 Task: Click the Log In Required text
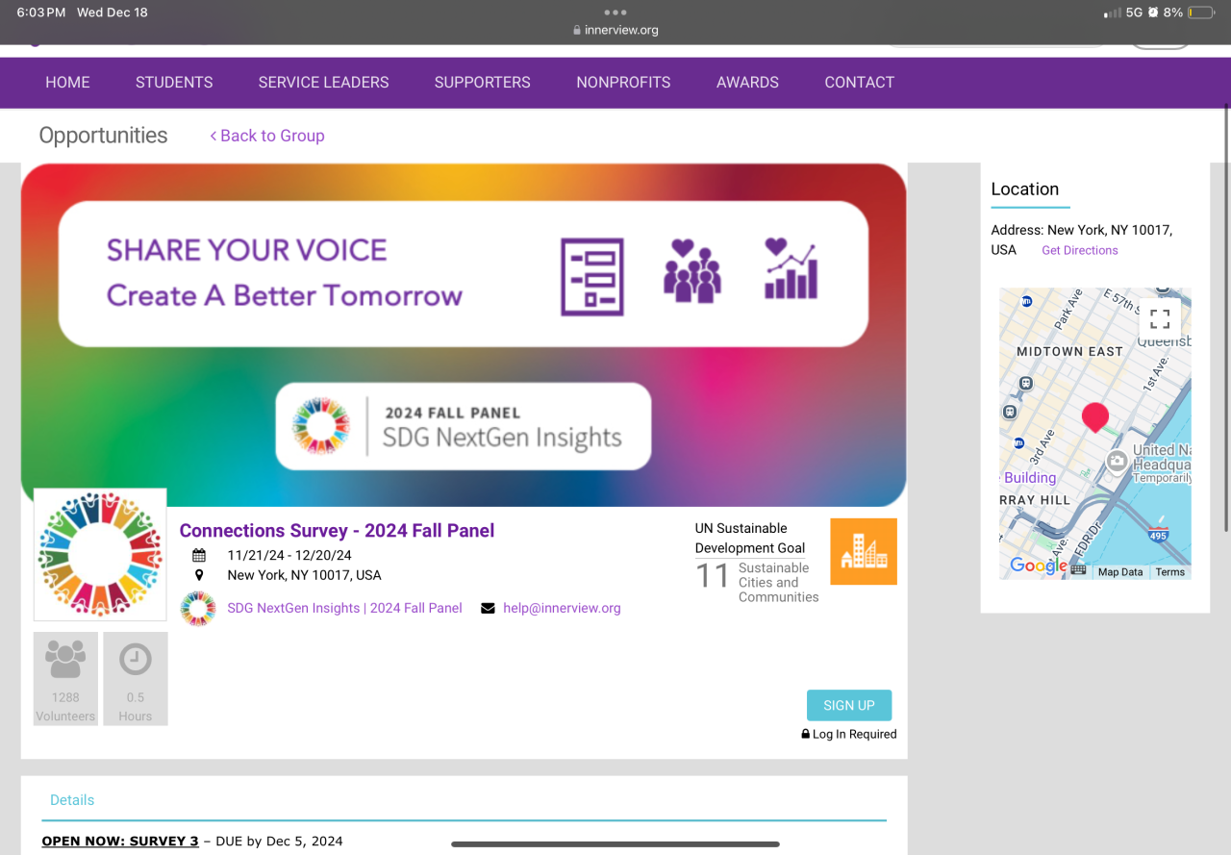(854, 734)
